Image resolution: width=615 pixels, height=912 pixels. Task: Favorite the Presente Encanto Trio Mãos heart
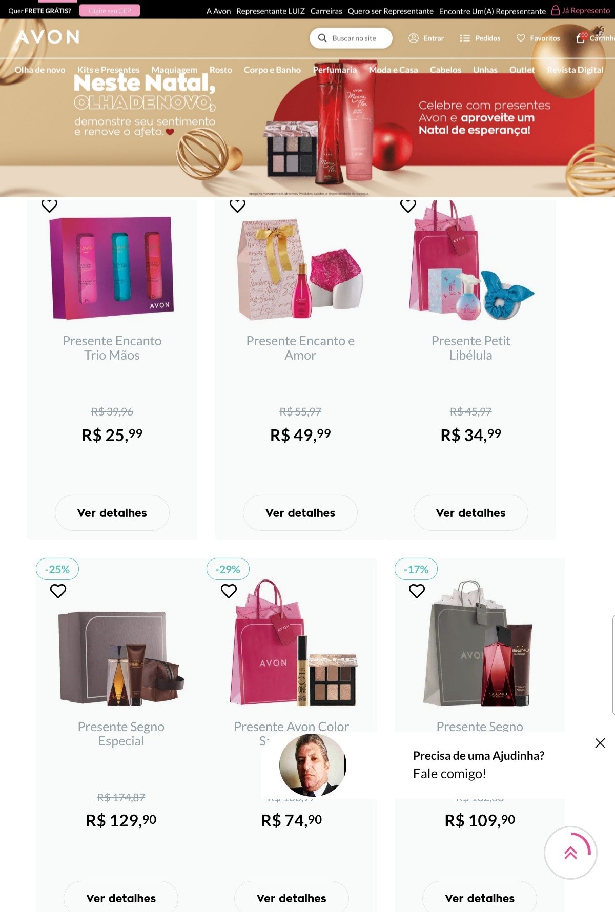coord(49,205)
